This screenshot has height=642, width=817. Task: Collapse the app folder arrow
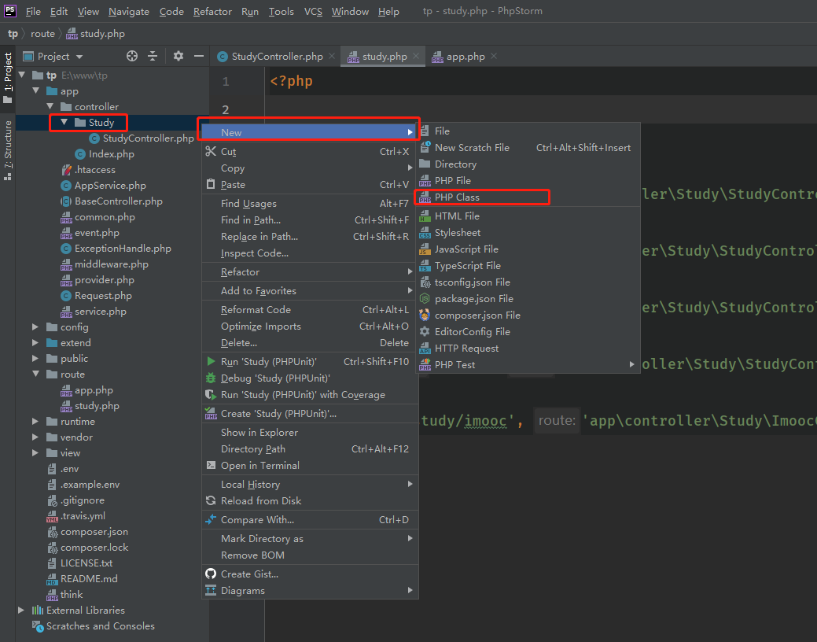tap(36, 90)
